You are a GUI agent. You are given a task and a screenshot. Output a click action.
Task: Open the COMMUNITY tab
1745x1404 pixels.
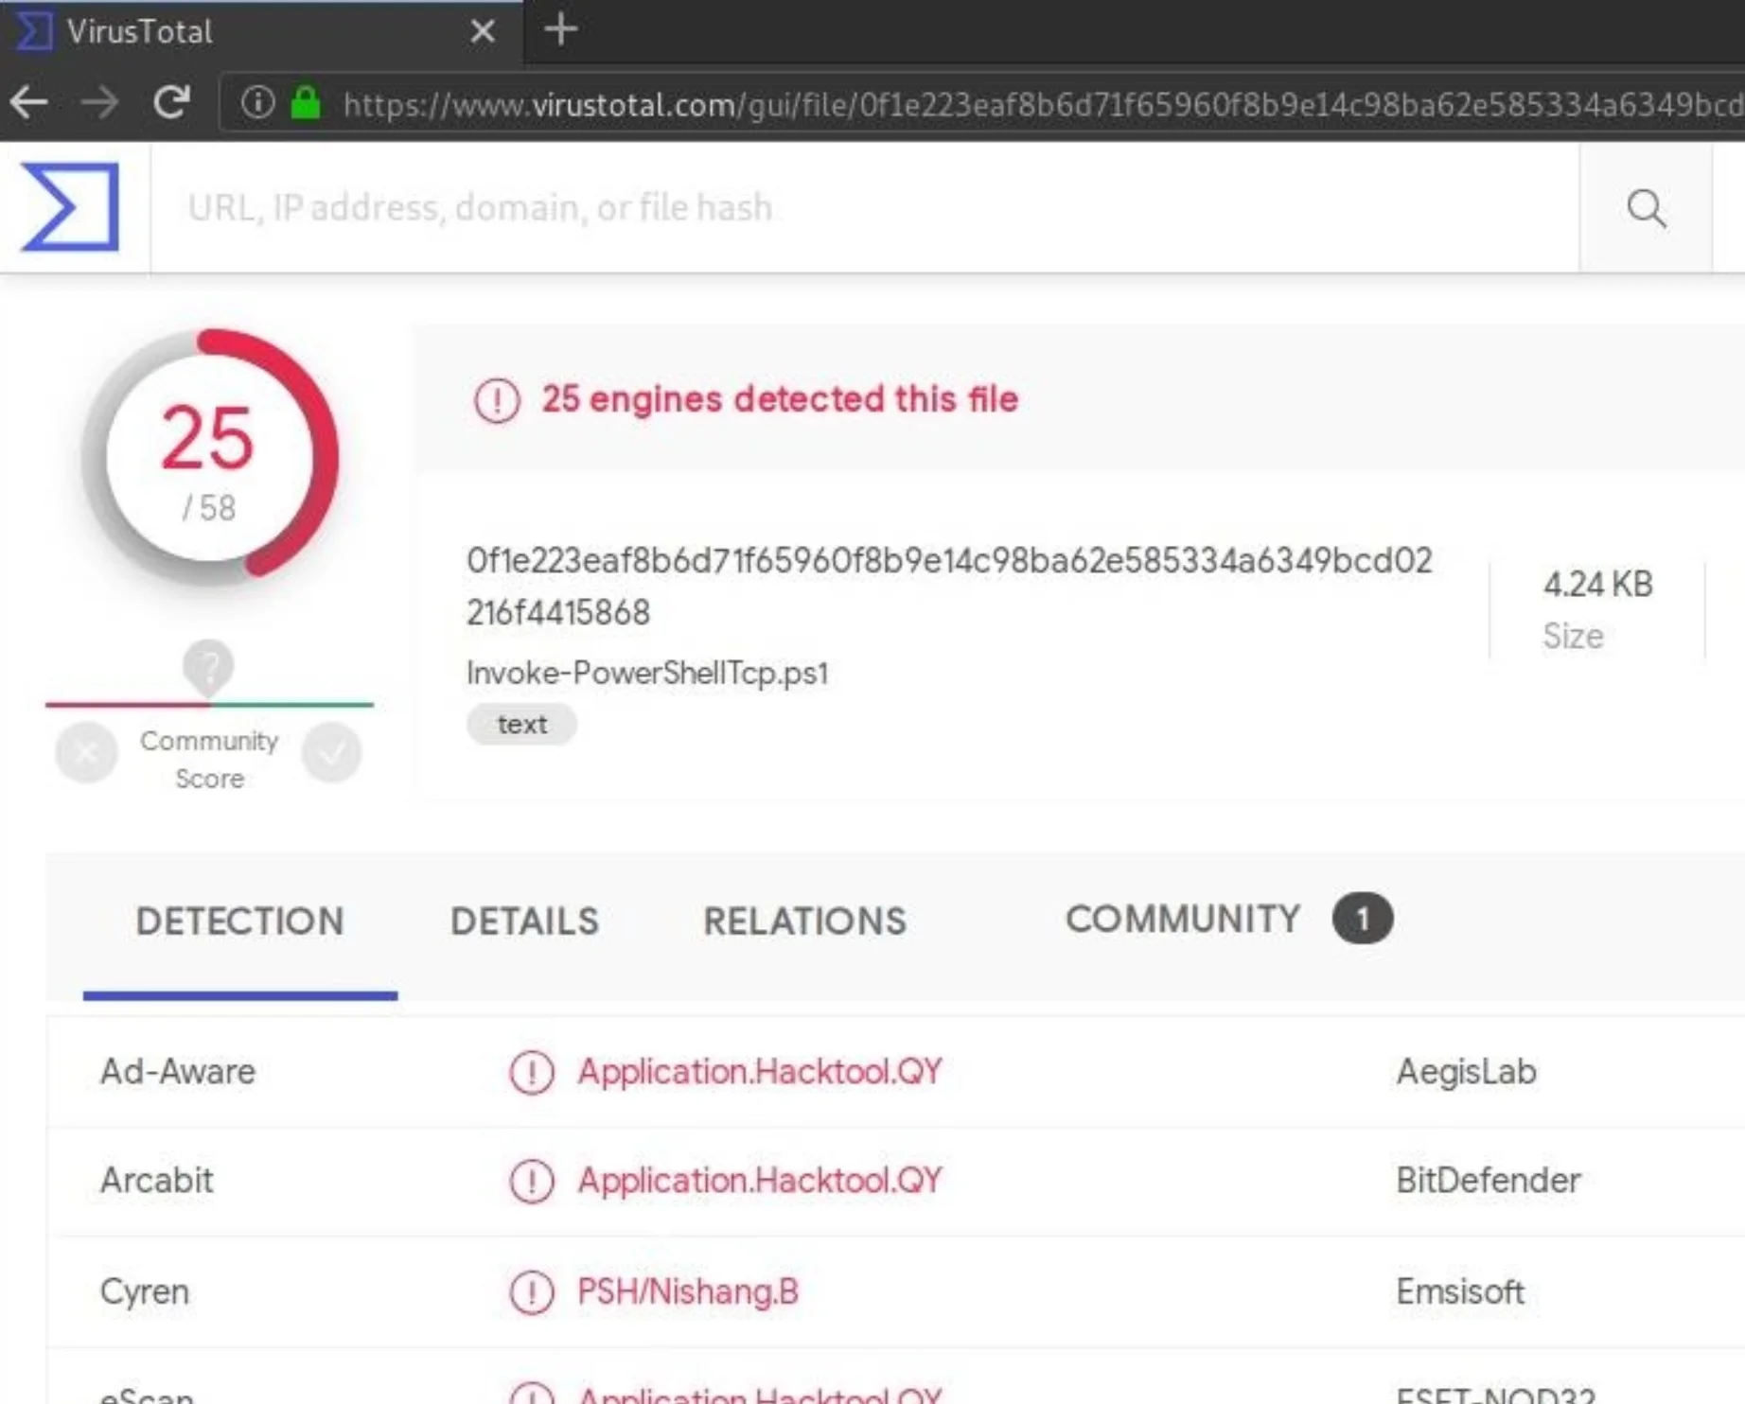[1229, 919]
